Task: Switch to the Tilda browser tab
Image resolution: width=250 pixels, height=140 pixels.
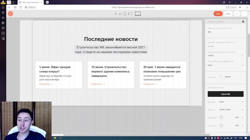Action: (x=30, y=2)
